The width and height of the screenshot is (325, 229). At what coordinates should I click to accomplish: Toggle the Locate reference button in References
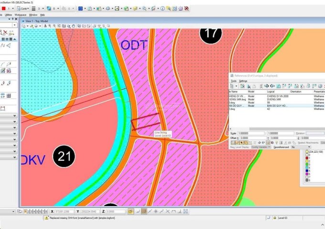pos(241,143)
